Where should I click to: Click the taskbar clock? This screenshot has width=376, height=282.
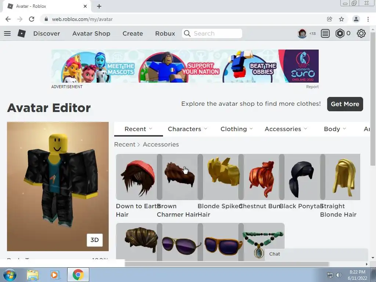click(357, 275)
